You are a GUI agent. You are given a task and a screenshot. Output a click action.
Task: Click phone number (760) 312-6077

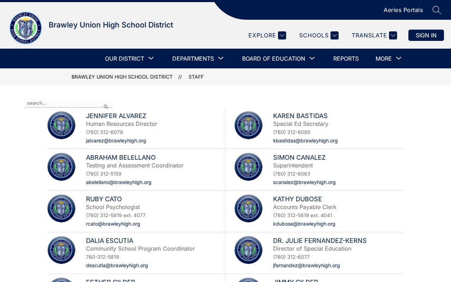[x=291, y=257]
